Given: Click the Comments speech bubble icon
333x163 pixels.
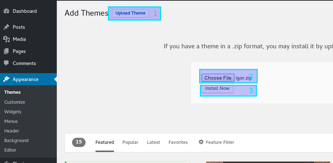Looking at the screenshot, I should 6,63.
